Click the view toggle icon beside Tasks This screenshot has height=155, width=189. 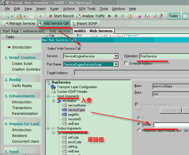[x=185, y=16]
